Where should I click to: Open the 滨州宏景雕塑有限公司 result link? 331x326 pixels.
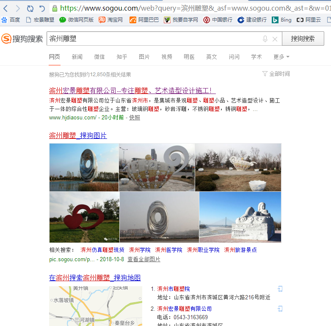[x=132, y=91]
